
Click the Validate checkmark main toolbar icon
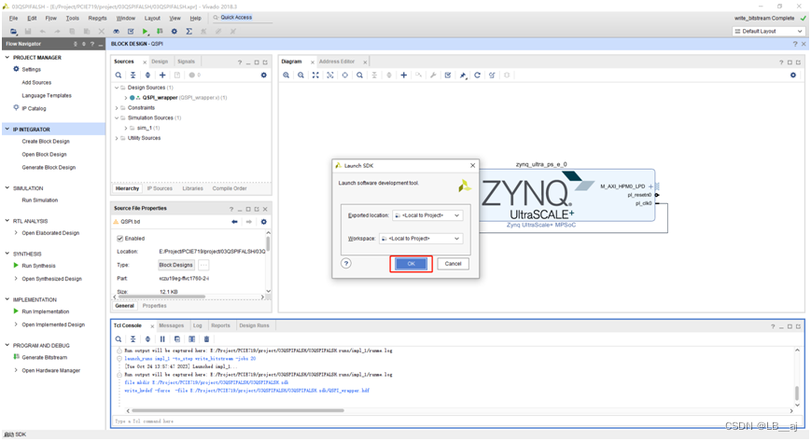point(131,32)
